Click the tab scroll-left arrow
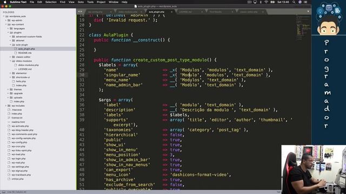The height and width of the screenshot is (194, 346). tap(79, 11)
